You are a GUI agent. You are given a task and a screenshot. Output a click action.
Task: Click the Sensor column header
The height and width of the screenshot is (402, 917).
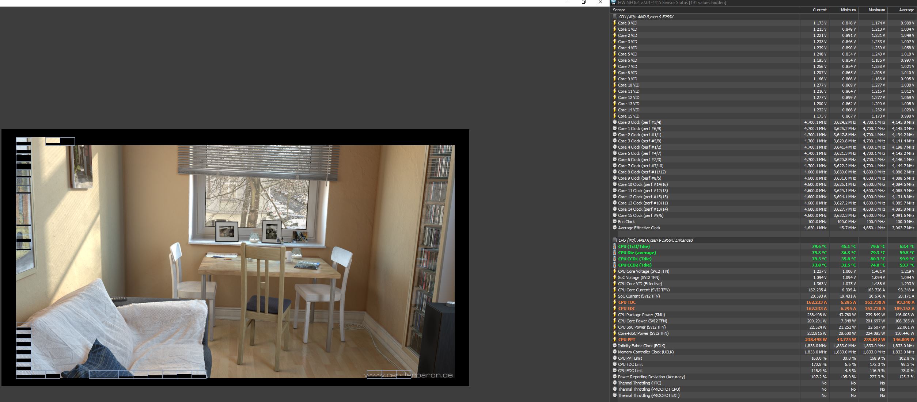619,10
